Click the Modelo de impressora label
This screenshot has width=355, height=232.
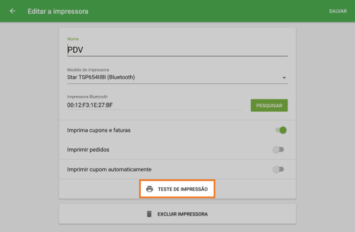(x=88, y=70)
